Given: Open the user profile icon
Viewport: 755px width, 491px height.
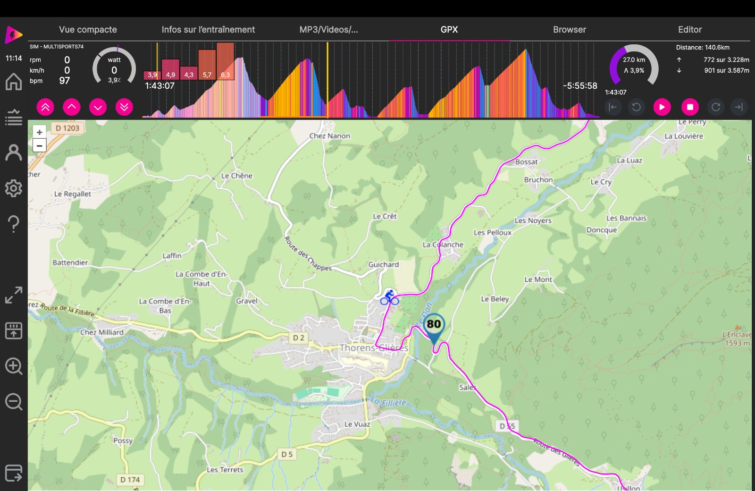Looking at the screenshot, I should click(x=14, y=153).
